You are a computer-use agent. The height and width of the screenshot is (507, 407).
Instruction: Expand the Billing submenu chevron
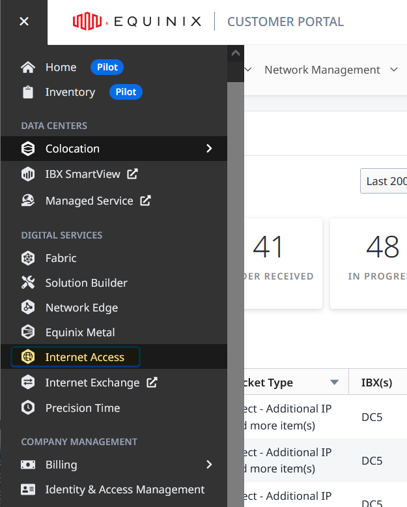(209, 465)
